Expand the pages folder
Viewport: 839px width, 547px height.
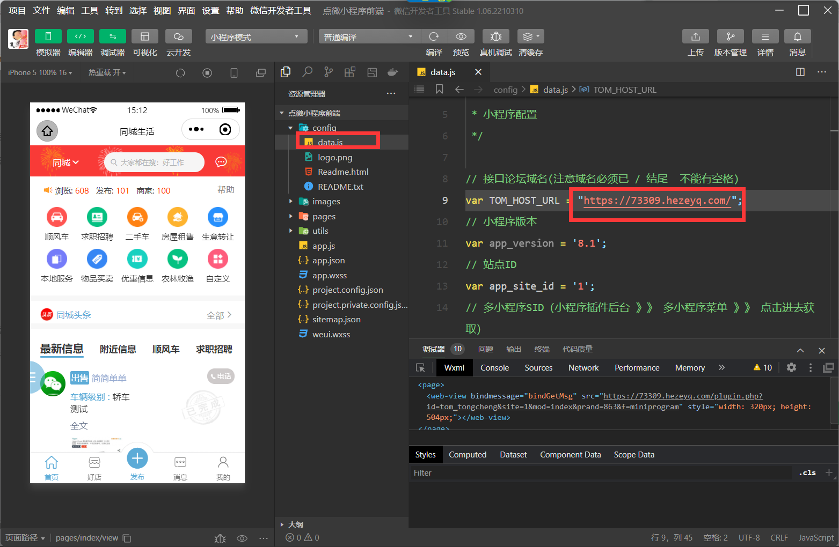[290, 216]
